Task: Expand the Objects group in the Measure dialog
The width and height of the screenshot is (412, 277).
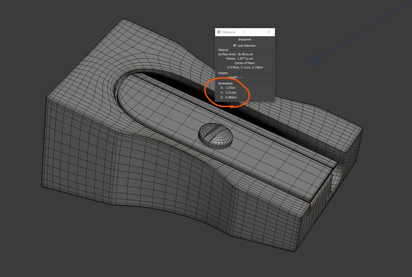Action: point(223,50)
